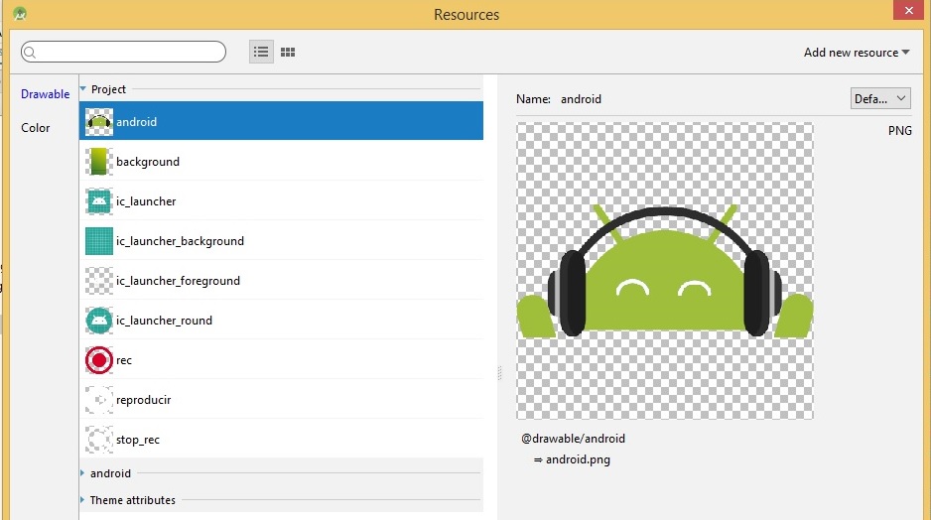This screenshot has height=520, width=931.
Task: Click the ic_launcher drawable icon
Action: 99,201
